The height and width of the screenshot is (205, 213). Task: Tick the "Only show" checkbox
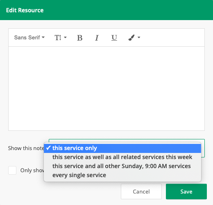[x=12, y=170]
